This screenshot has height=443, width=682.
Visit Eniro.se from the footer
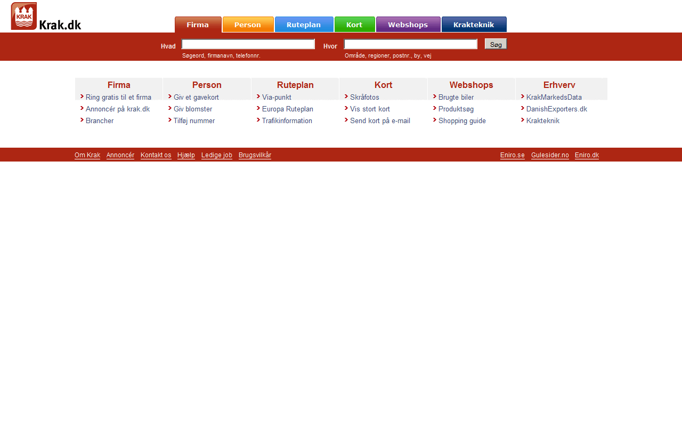pyautogui.click(x=513, y=155)
